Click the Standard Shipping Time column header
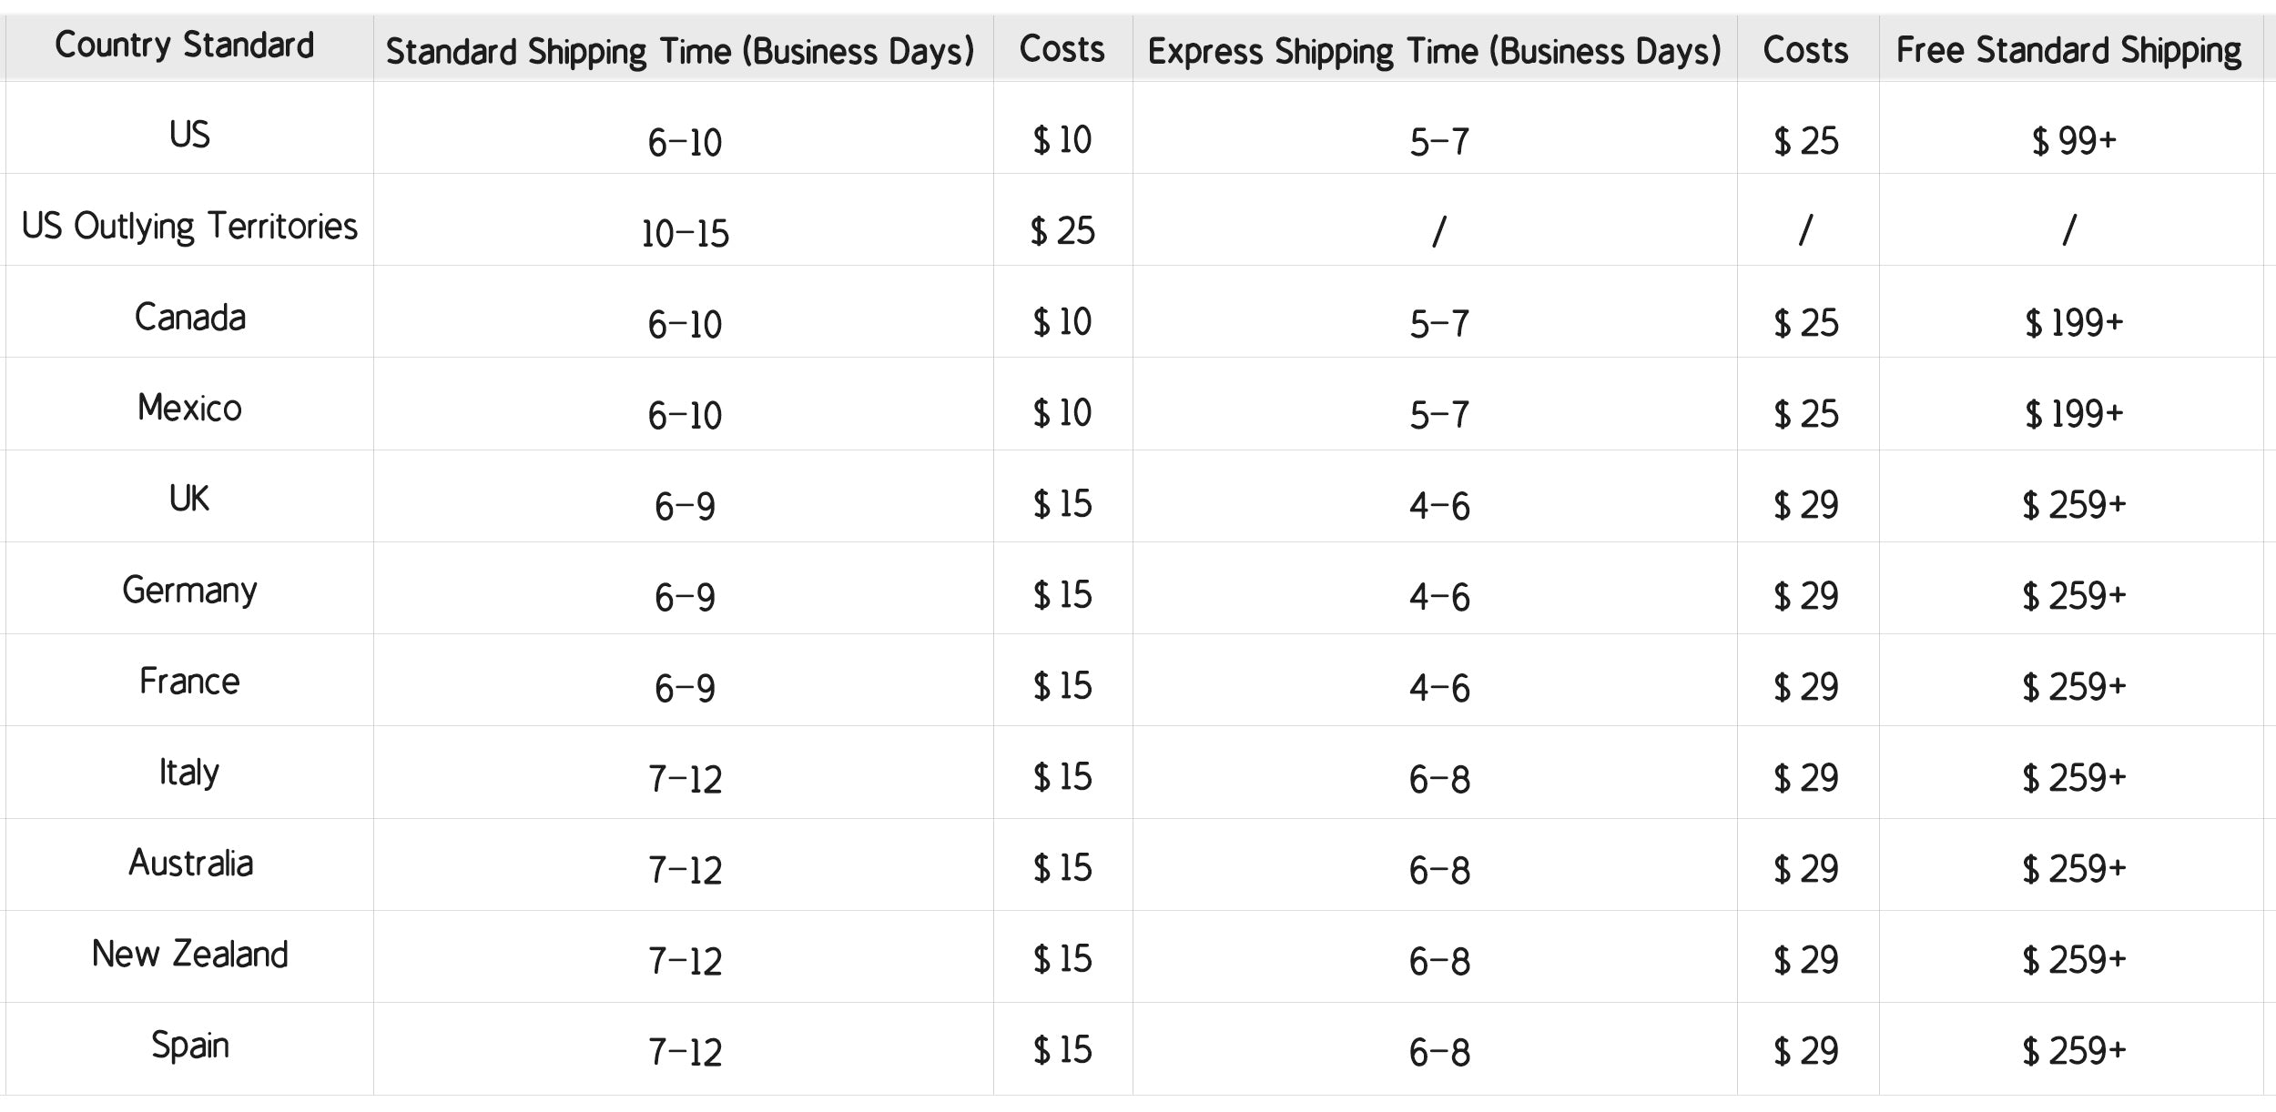The width and height of the screenshot is (2276, 1112). click(x=680, y=51)
